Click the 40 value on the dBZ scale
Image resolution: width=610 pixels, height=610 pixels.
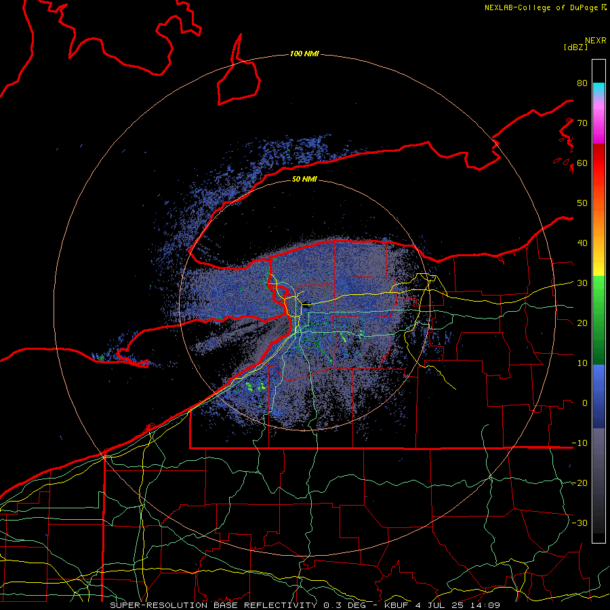pyautogui.click(x=582, y=243)
